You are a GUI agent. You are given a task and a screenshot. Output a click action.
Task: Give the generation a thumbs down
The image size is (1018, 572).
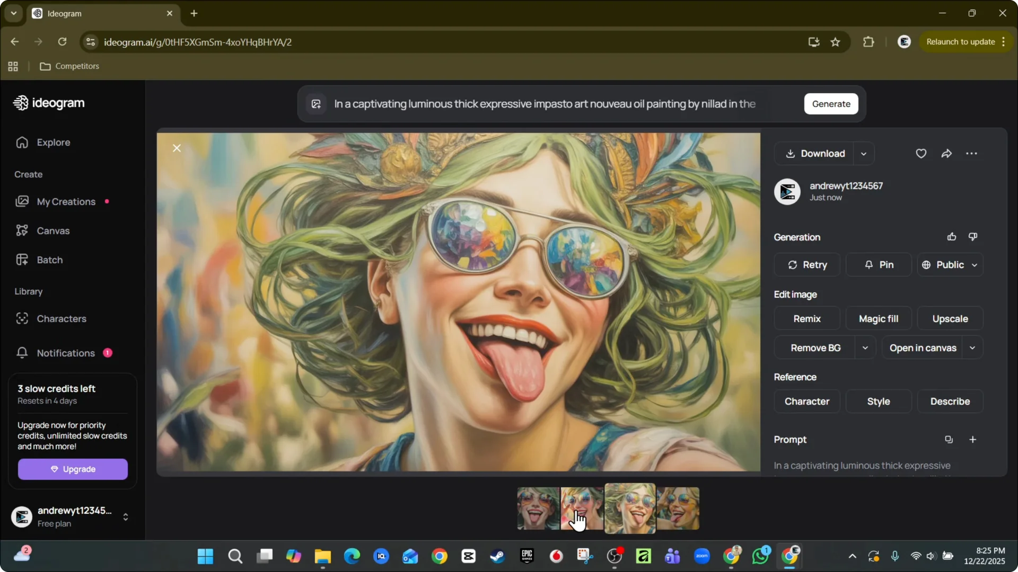point(973,237)
